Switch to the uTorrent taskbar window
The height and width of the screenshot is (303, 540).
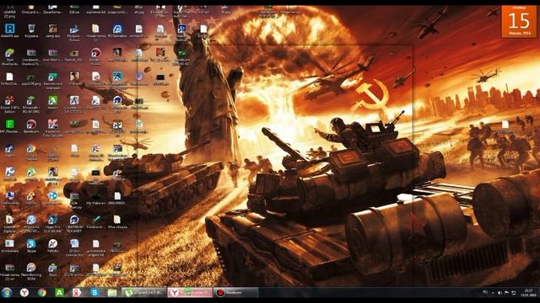point(143,292)
